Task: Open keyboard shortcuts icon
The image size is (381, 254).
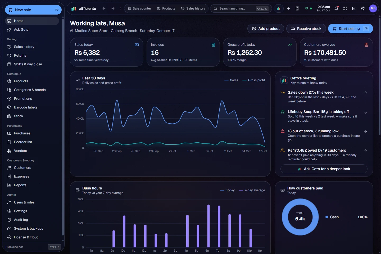Action: 354,8
